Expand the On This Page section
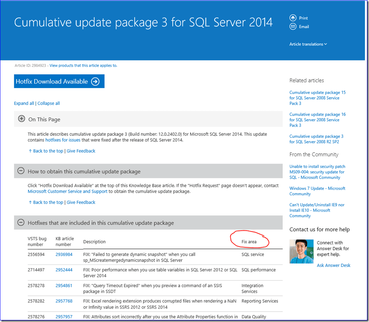The height and width of the screenshot is (322, 369). tap(21, 118)
